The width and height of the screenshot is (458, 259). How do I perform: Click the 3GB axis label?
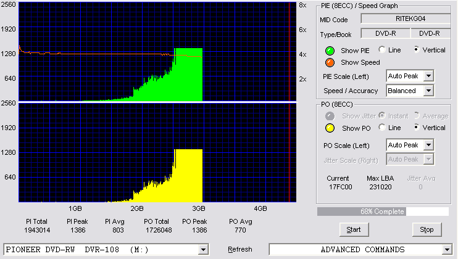coord(199,208)
